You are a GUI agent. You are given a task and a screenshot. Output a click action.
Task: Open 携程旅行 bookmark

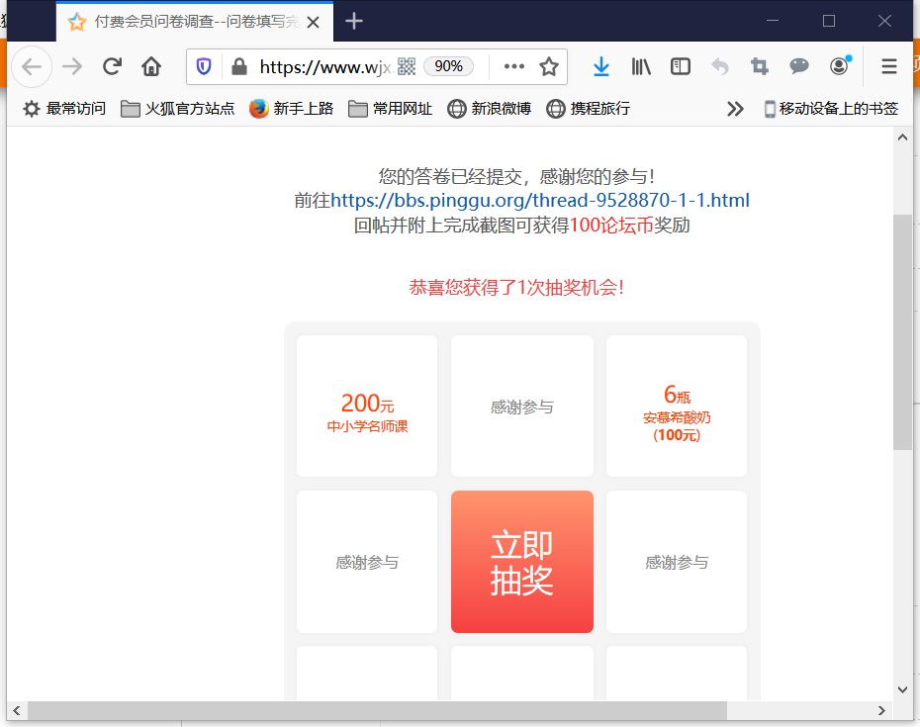click(589, 109)
